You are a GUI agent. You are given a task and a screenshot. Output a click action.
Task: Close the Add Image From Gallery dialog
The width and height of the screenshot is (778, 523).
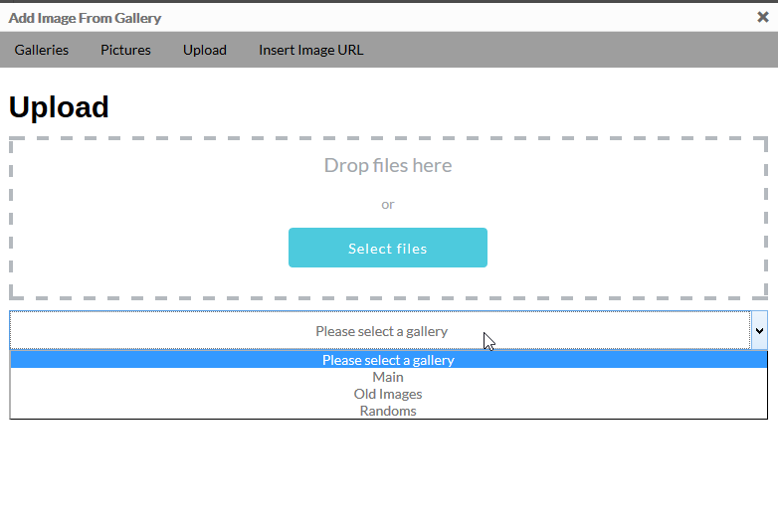tap(763, 17)
